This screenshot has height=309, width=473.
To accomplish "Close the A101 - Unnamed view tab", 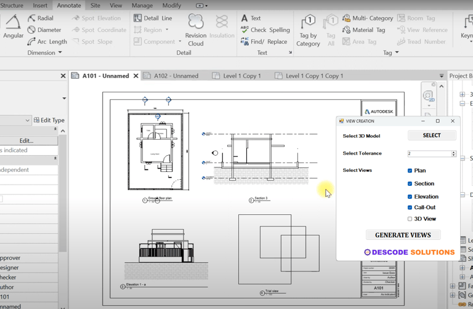I will (135, 76).
